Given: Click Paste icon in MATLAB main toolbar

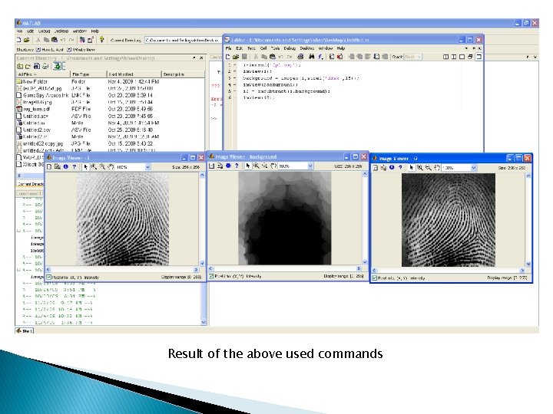Looking at the screenshot, I should [55, 40].
